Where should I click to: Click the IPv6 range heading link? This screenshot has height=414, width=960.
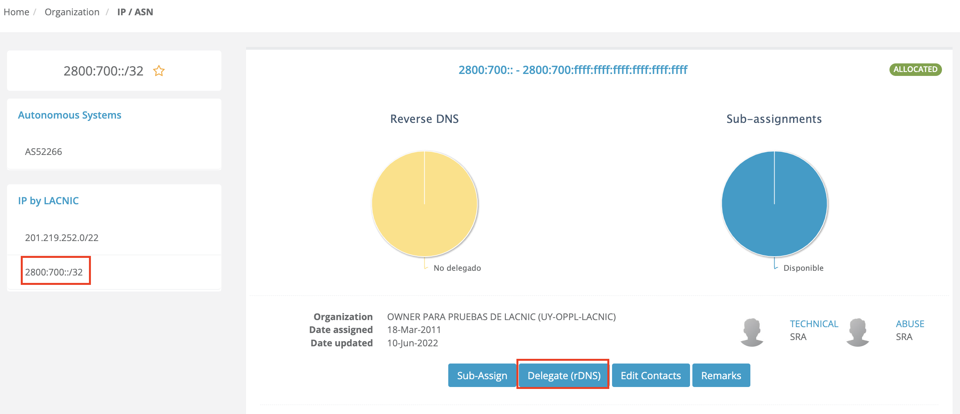[x=572, y=70]
